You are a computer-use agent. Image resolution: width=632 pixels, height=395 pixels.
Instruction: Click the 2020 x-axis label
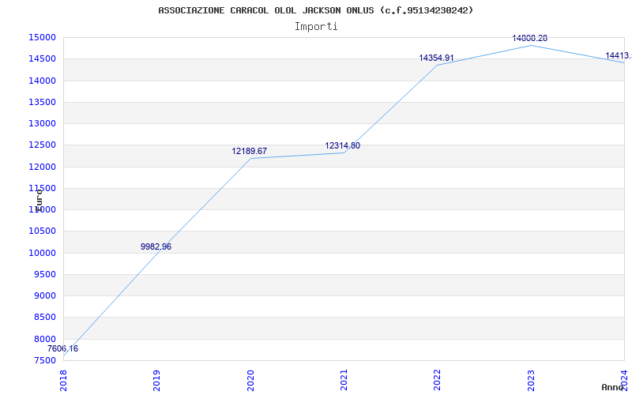[x=250, y=381]
